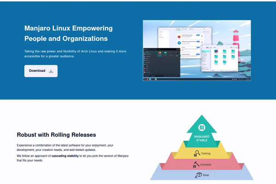Click the 'MANJARO STABLE' label

201,138
